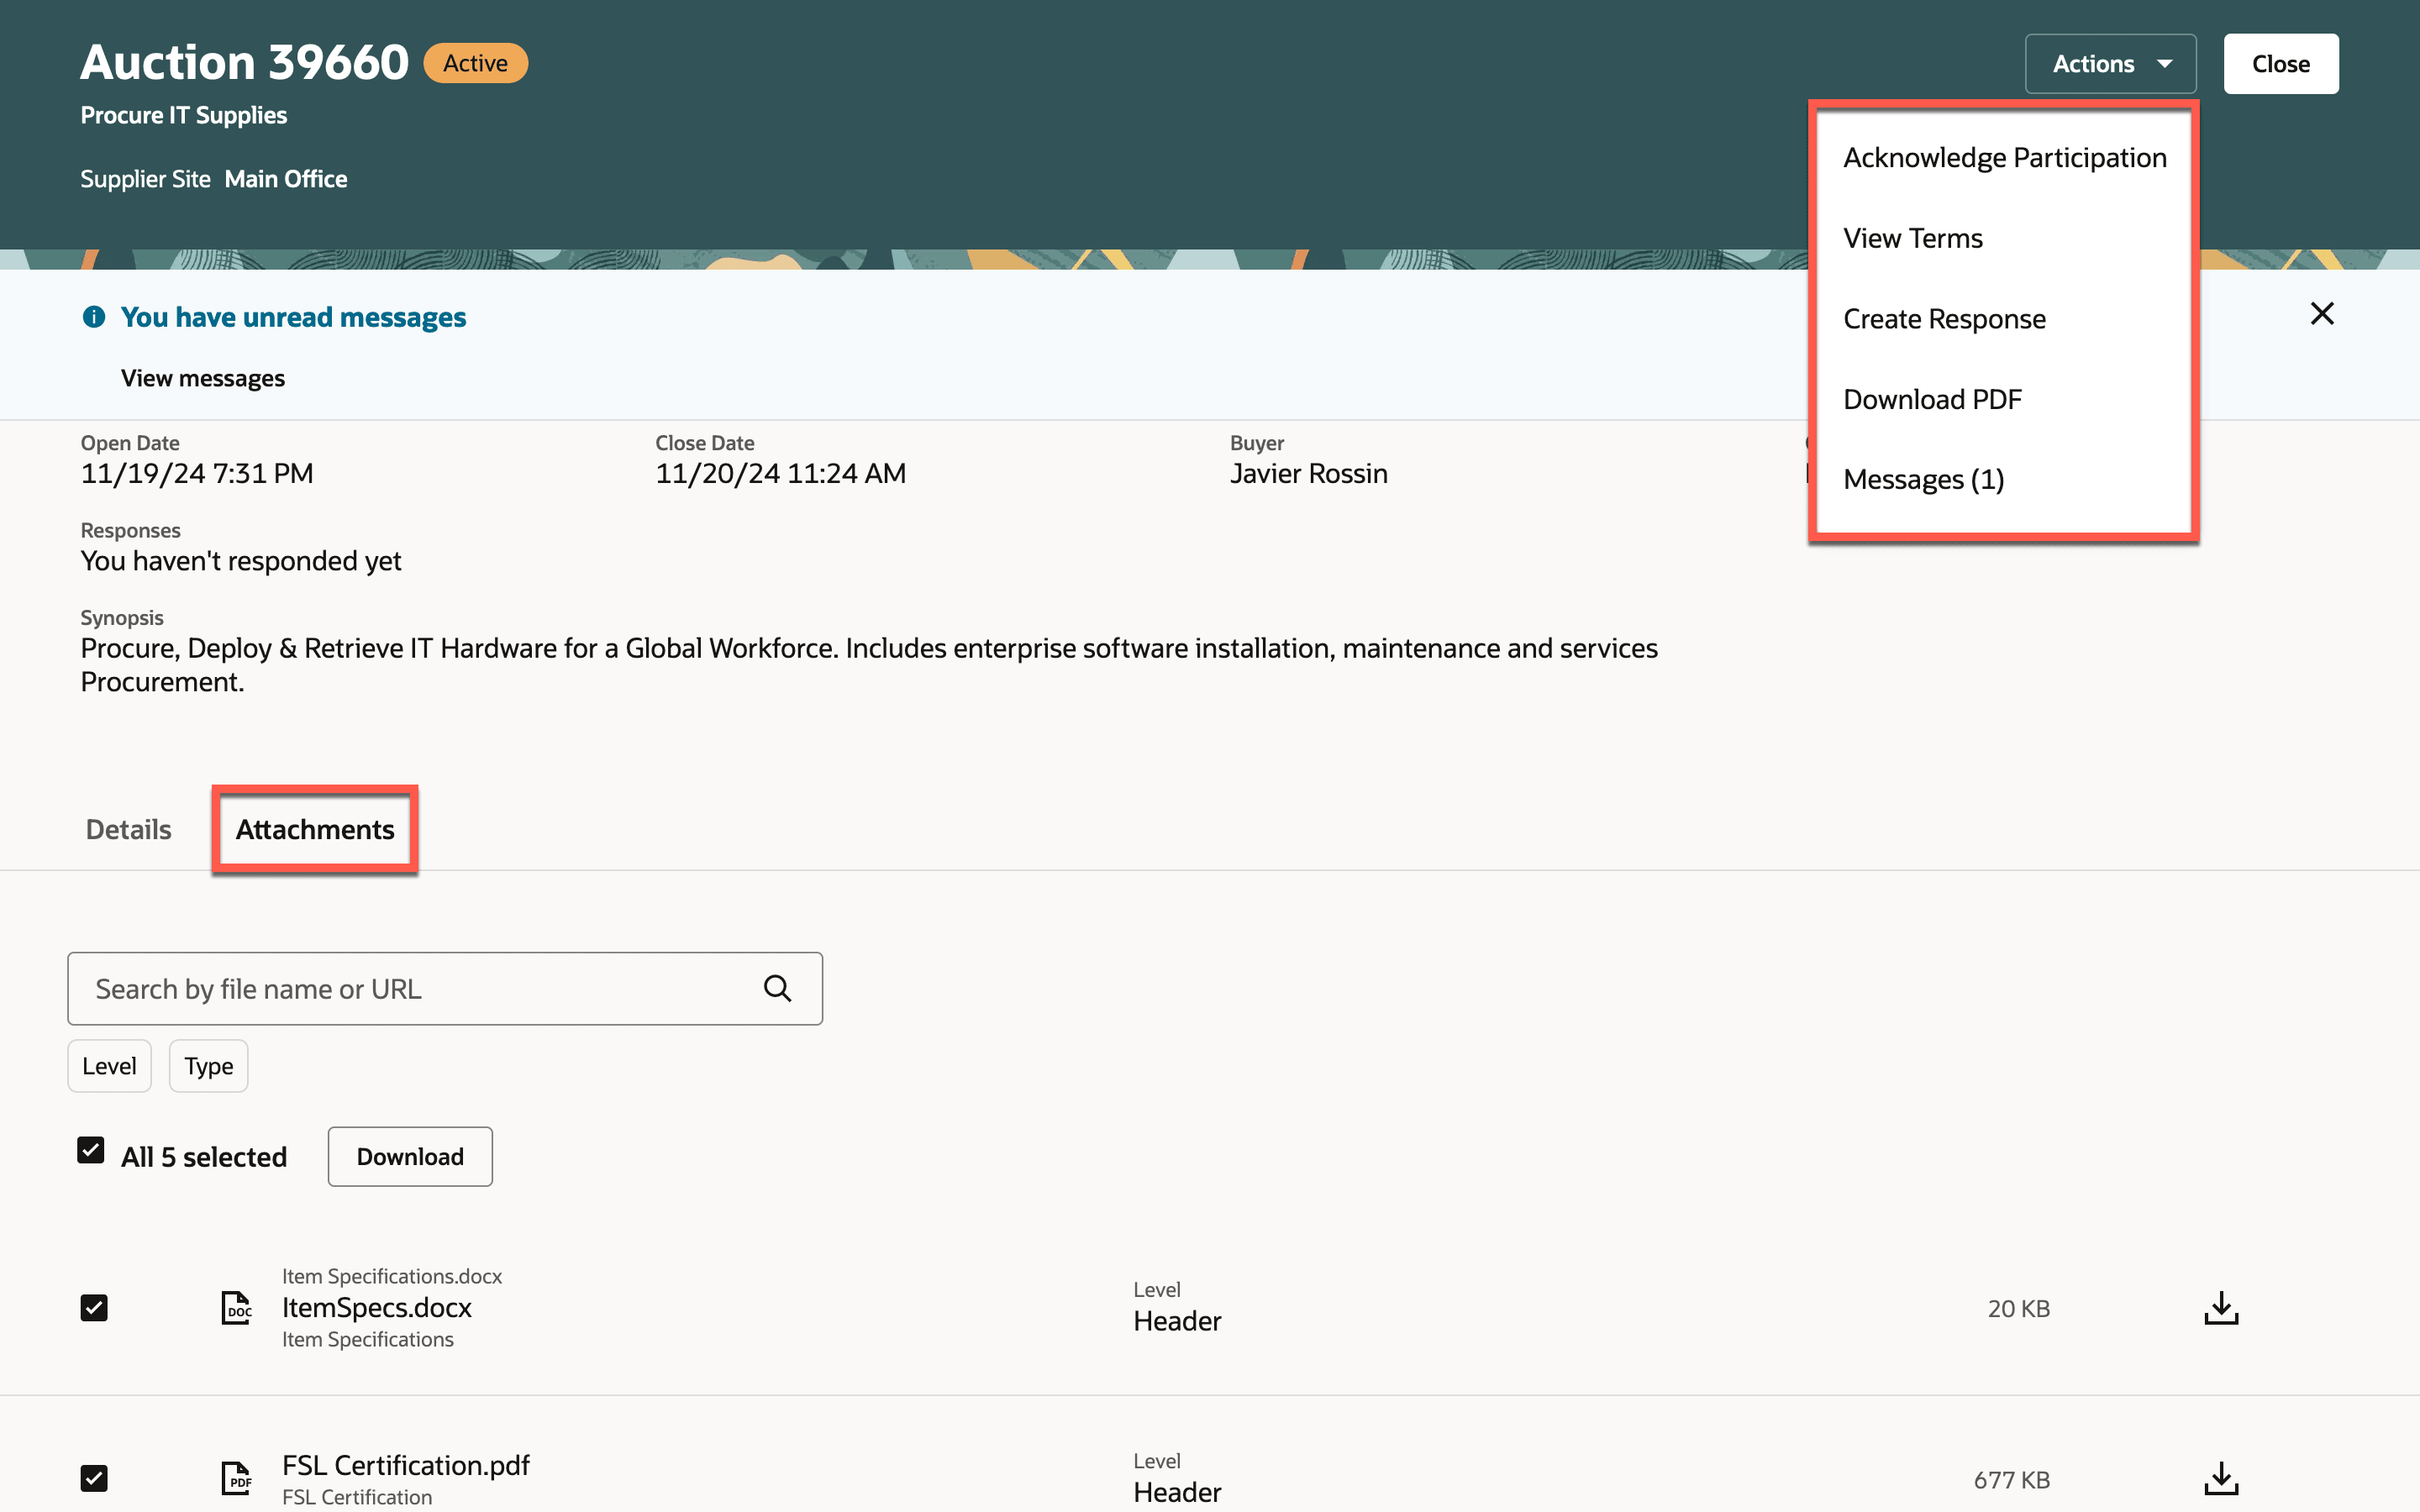The width and height of the screenshot is (2420, 1512).
Task: Click the download icon for ItemSpecs.docx
Action: [x=2220, y=1308]
